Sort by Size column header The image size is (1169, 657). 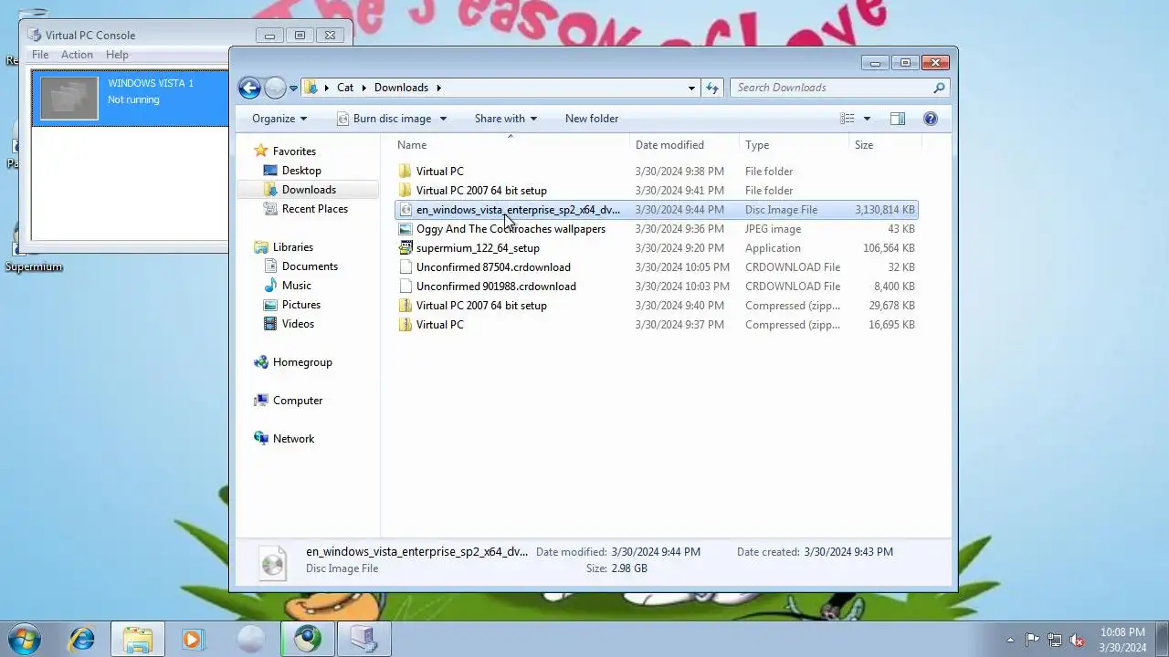coord(864,145)
